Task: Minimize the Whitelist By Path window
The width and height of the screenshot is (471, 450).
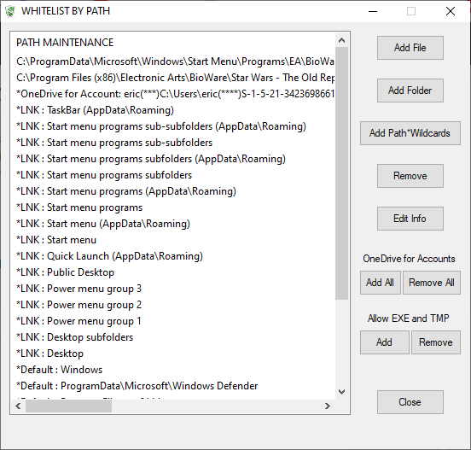Action: click(373, 11)
